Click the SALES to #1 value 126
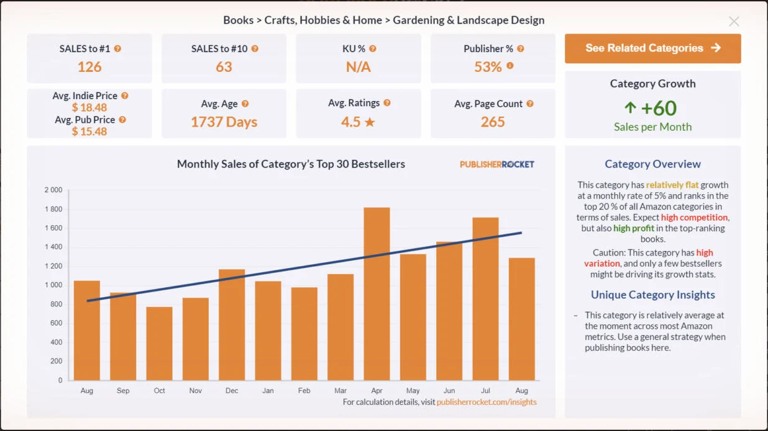 (89, 67)
